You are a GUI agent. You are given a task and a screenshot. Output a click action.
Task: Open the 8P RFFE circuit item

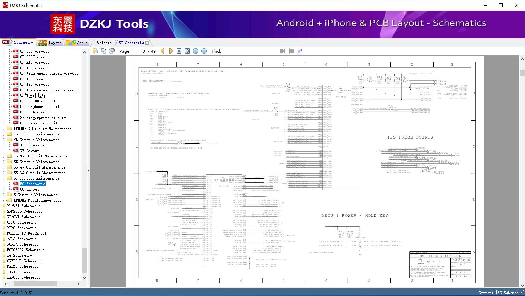click(x=36, y=57)
